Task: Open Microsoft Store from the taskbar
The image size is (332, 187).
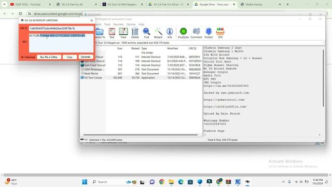Action: 190,182
